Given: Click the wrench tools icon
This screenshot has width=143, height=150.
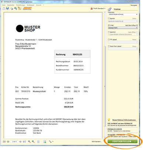Looking at the screenshot, I should point(50,142).
